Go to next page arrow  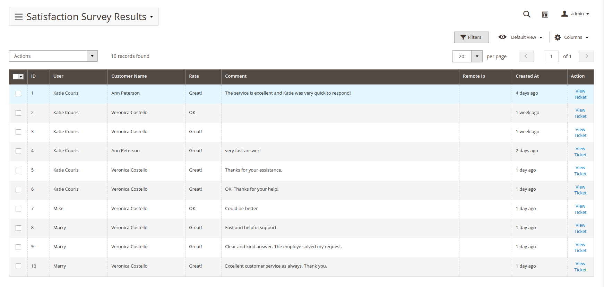pos(586,56)
